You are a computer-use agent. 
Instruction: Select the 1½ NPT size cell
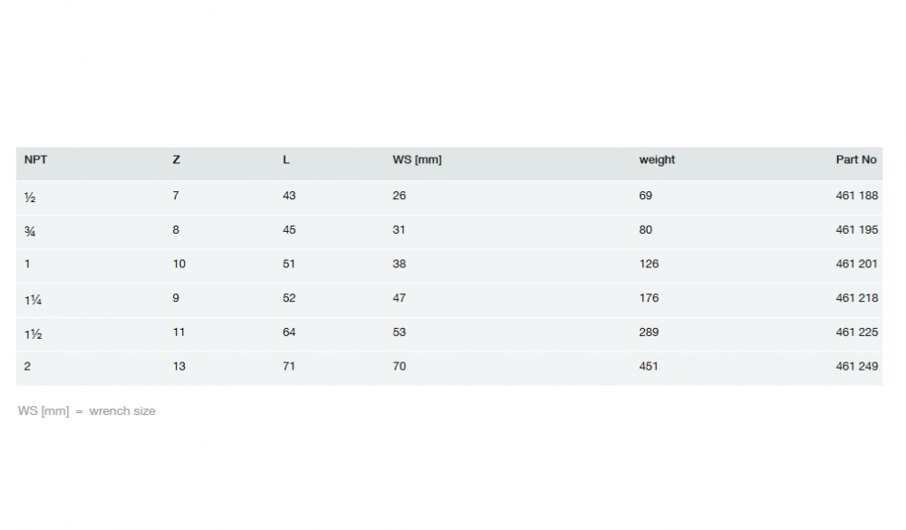click(x=33, y=333)
